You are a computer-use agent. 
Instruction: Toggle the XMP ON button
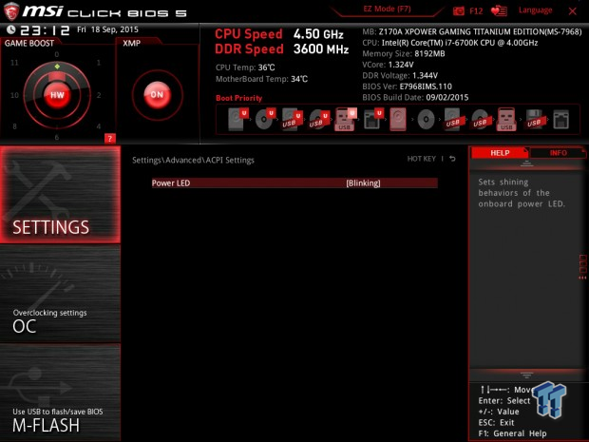pos(157,95)
